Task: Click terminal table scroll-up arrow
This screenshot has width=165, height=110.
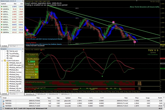Action: coord(164,98)
